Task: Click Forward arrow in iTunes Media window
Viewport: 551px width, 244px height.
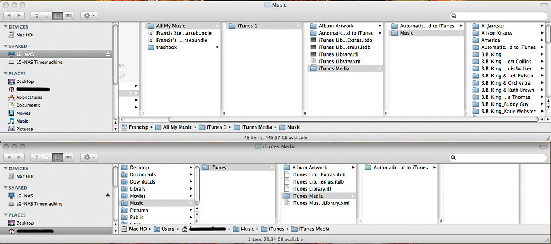Action: (19, 157)
